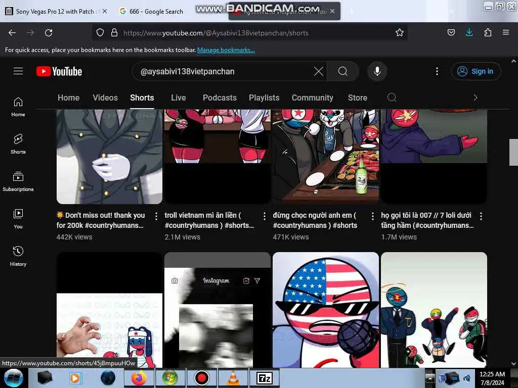This screenshot has height=388, width=518.
Task: Click the YouTube logo
Action: [59, 71]
